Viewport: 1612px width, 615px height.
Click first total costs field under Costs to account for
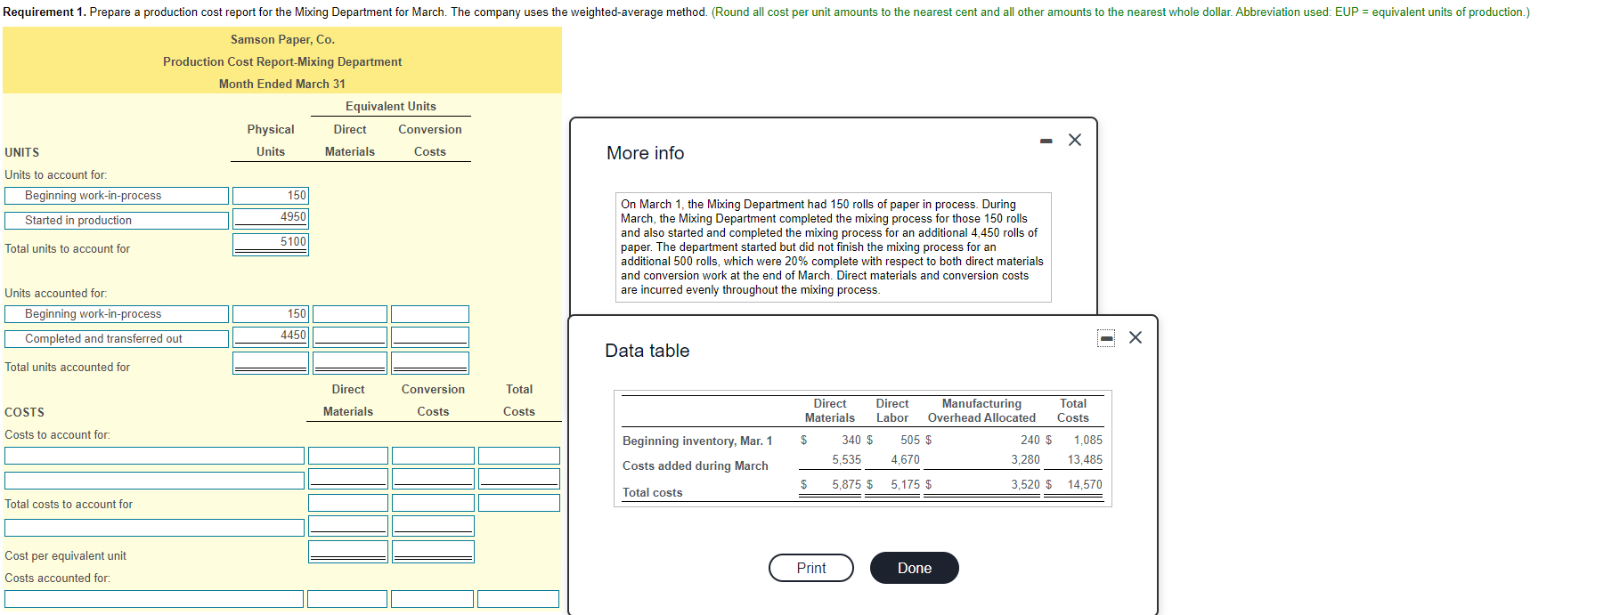pos(519,456)
